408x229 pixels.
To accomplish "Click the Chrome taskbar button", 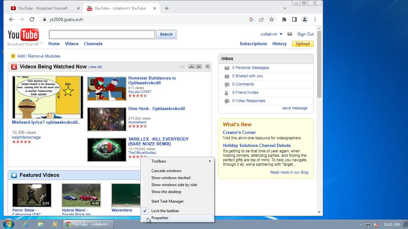I will 88,224.
